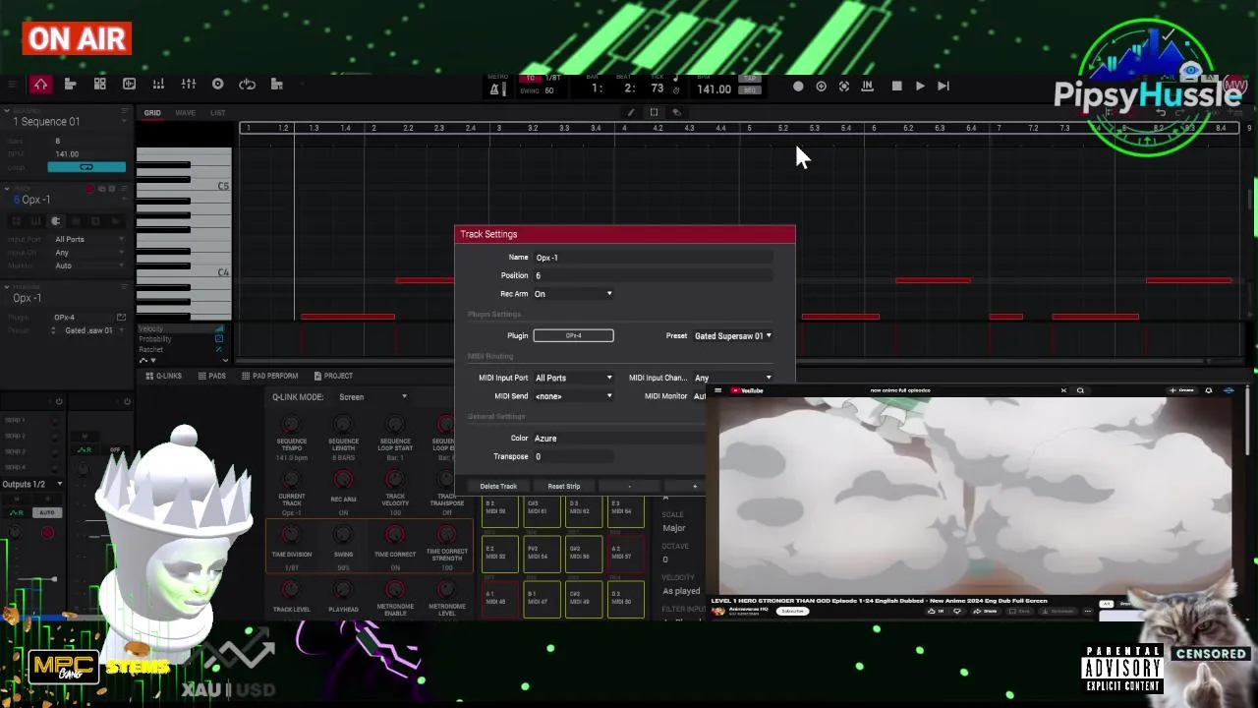
Task: Click the C5 piano key label
Action: click(223, 186)
